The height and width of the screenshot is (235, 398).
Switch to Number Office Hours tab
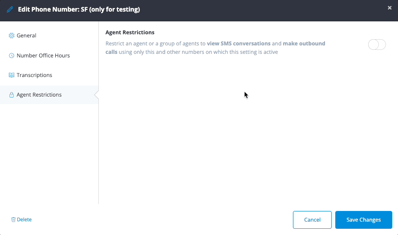point(43,56)
